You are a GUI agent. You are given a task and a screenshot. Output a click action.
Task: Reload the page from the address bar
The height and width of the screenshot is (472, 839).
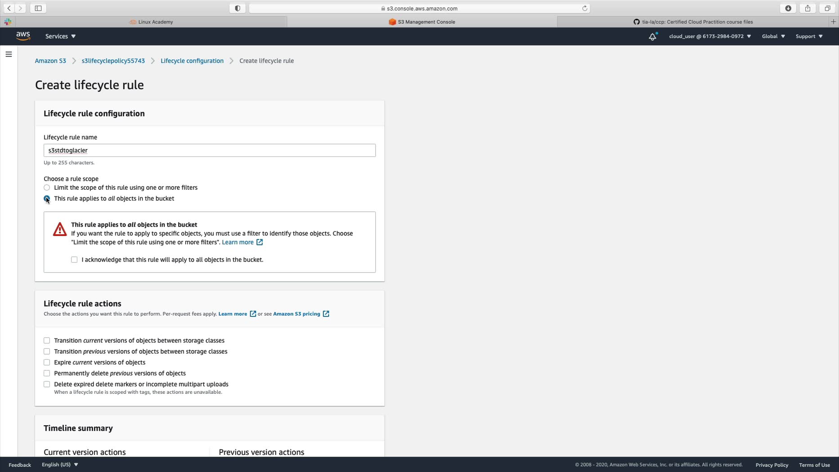(x=585, y=8)
